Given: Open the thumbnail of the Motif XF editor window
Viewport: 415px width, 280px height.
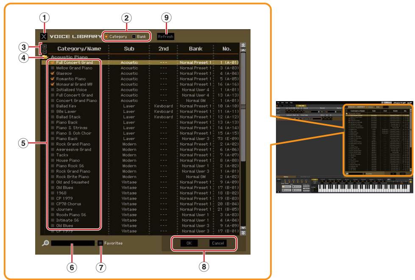Looking at the screenshot, I should click(x=344, y=147).
